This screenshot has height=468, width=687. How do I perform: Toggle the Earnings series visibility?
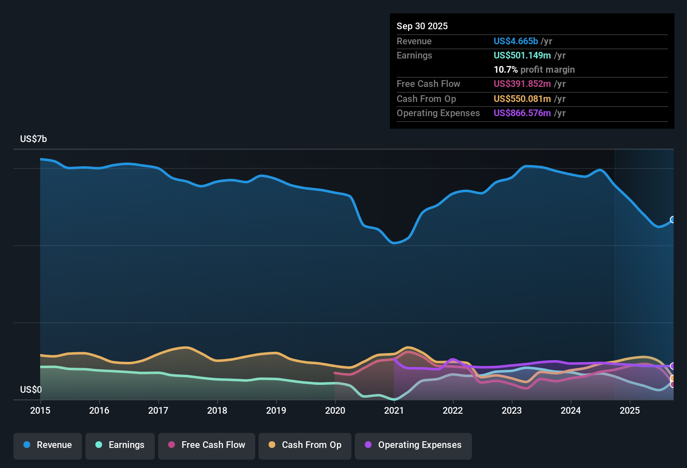pos(120,445)
